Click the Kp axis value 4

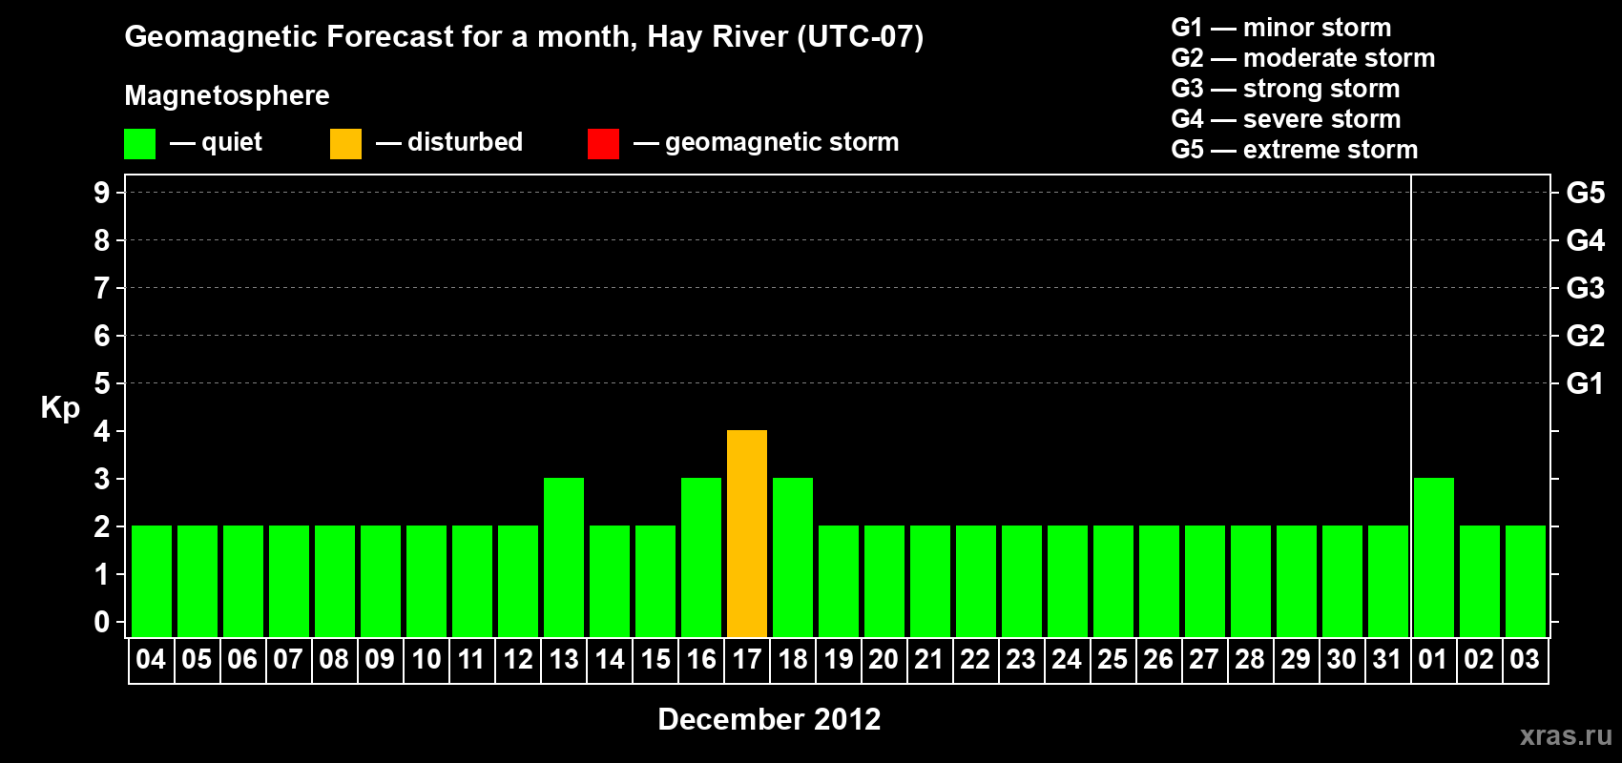tap(101, 431)
